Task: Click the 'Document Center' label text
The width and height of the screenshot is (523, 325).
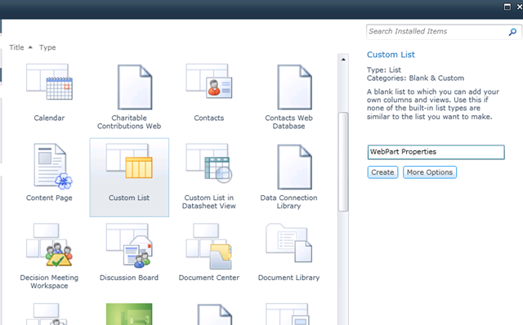Action: click(x=209, y=278)
